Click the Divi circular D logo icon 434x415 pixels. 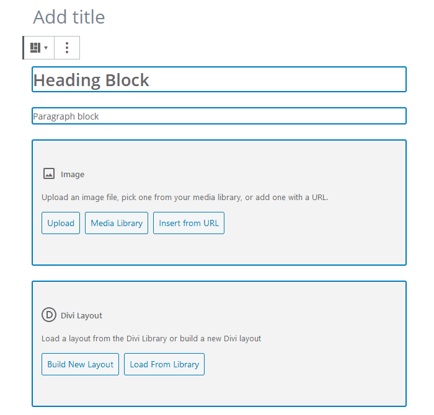(49, 315)
